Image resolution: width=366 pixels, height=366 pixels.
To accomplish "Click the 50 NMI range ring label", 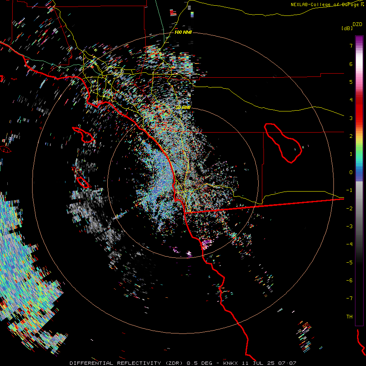I will 183,107.
